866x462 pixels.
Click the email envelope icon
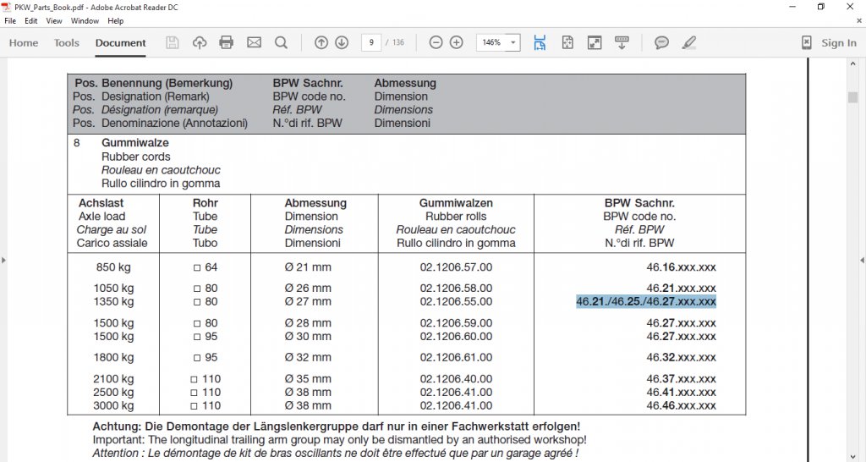pos(254,42)
